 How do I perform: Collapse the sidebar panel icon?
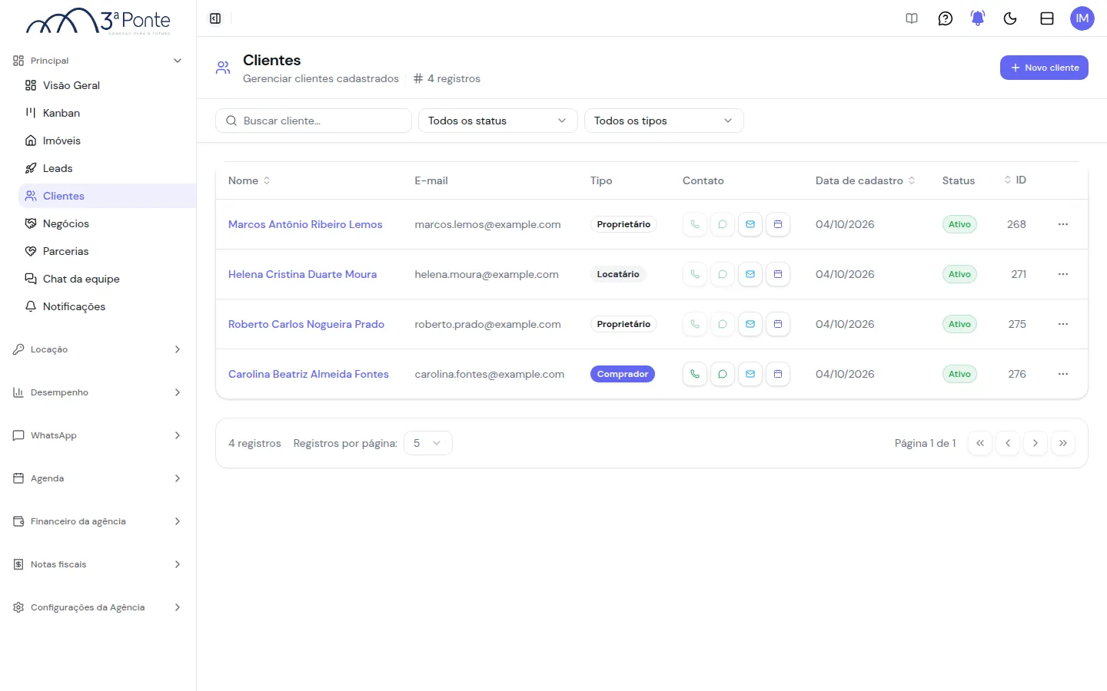215,18
